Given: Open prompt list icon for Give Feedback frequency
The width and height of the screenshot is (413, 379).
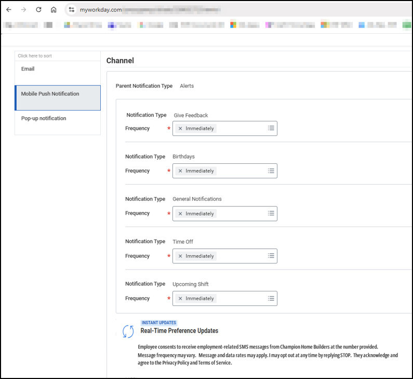Looking at the screenshot, I should point(271,128).
